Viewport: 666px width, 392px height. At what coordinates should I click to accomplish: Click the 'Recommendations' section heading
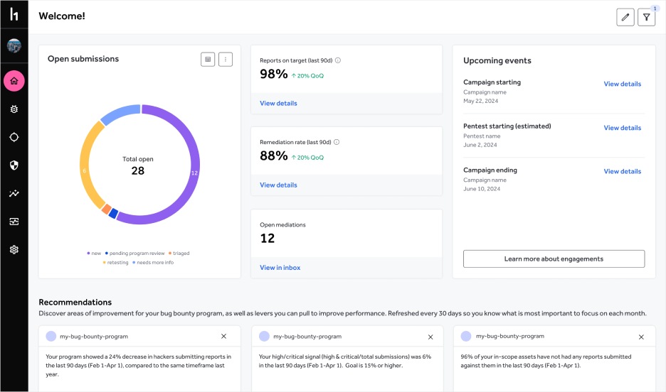coord(75,302)
